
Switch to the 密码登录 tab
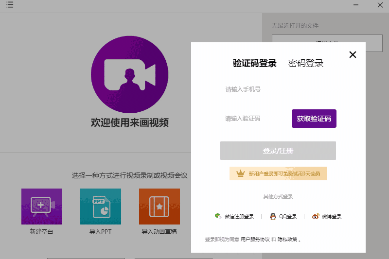coord(306,63)
